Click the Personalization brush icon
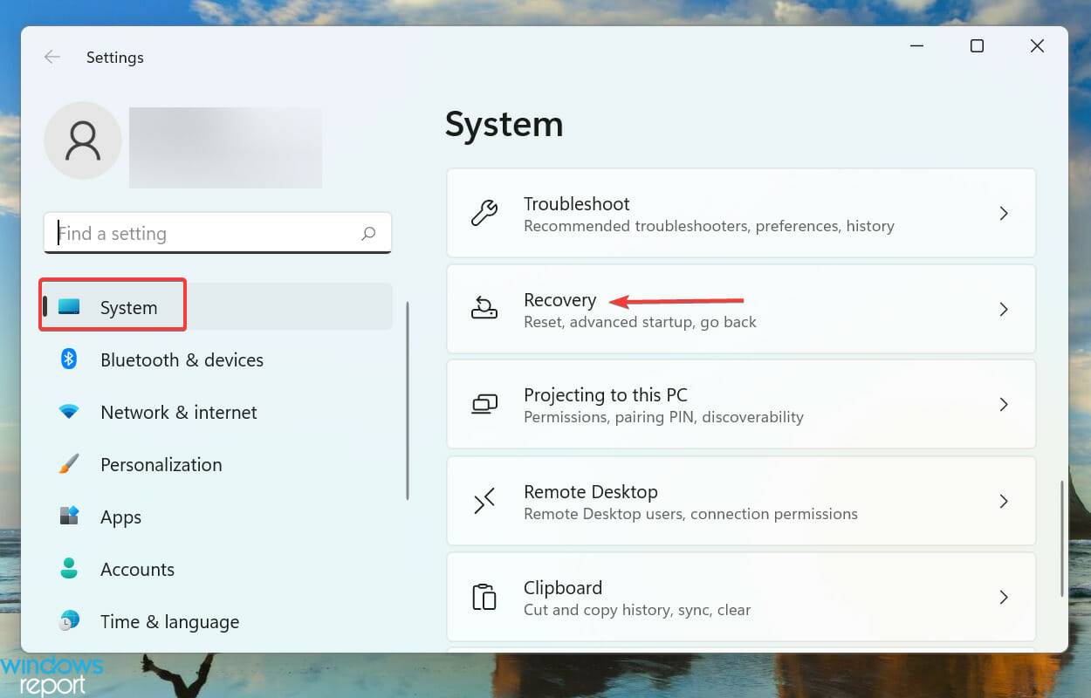This screenshot has width=1091, height=698. click(x=68, y=464)
